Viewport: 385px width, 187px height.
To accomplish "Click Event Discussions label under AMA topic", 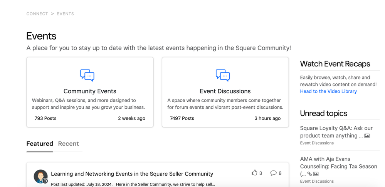I will click(x=317, y=181).
